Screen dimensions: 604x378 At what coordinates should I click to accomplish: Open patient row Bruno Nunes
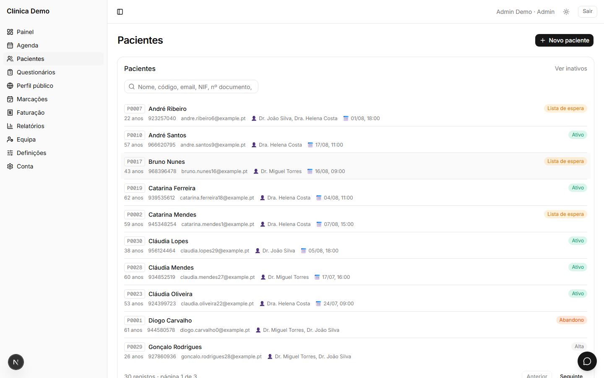[x=356, y=166]
